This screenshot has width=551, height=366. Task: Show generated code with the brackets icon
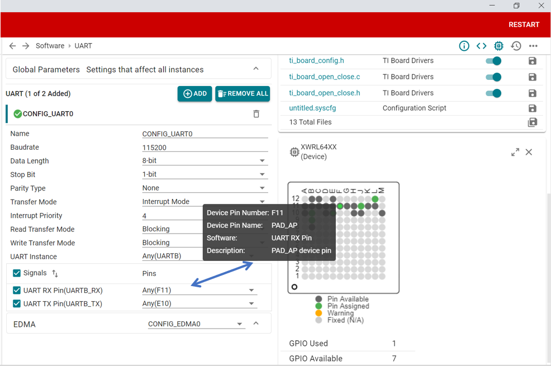tap(481, 46)
